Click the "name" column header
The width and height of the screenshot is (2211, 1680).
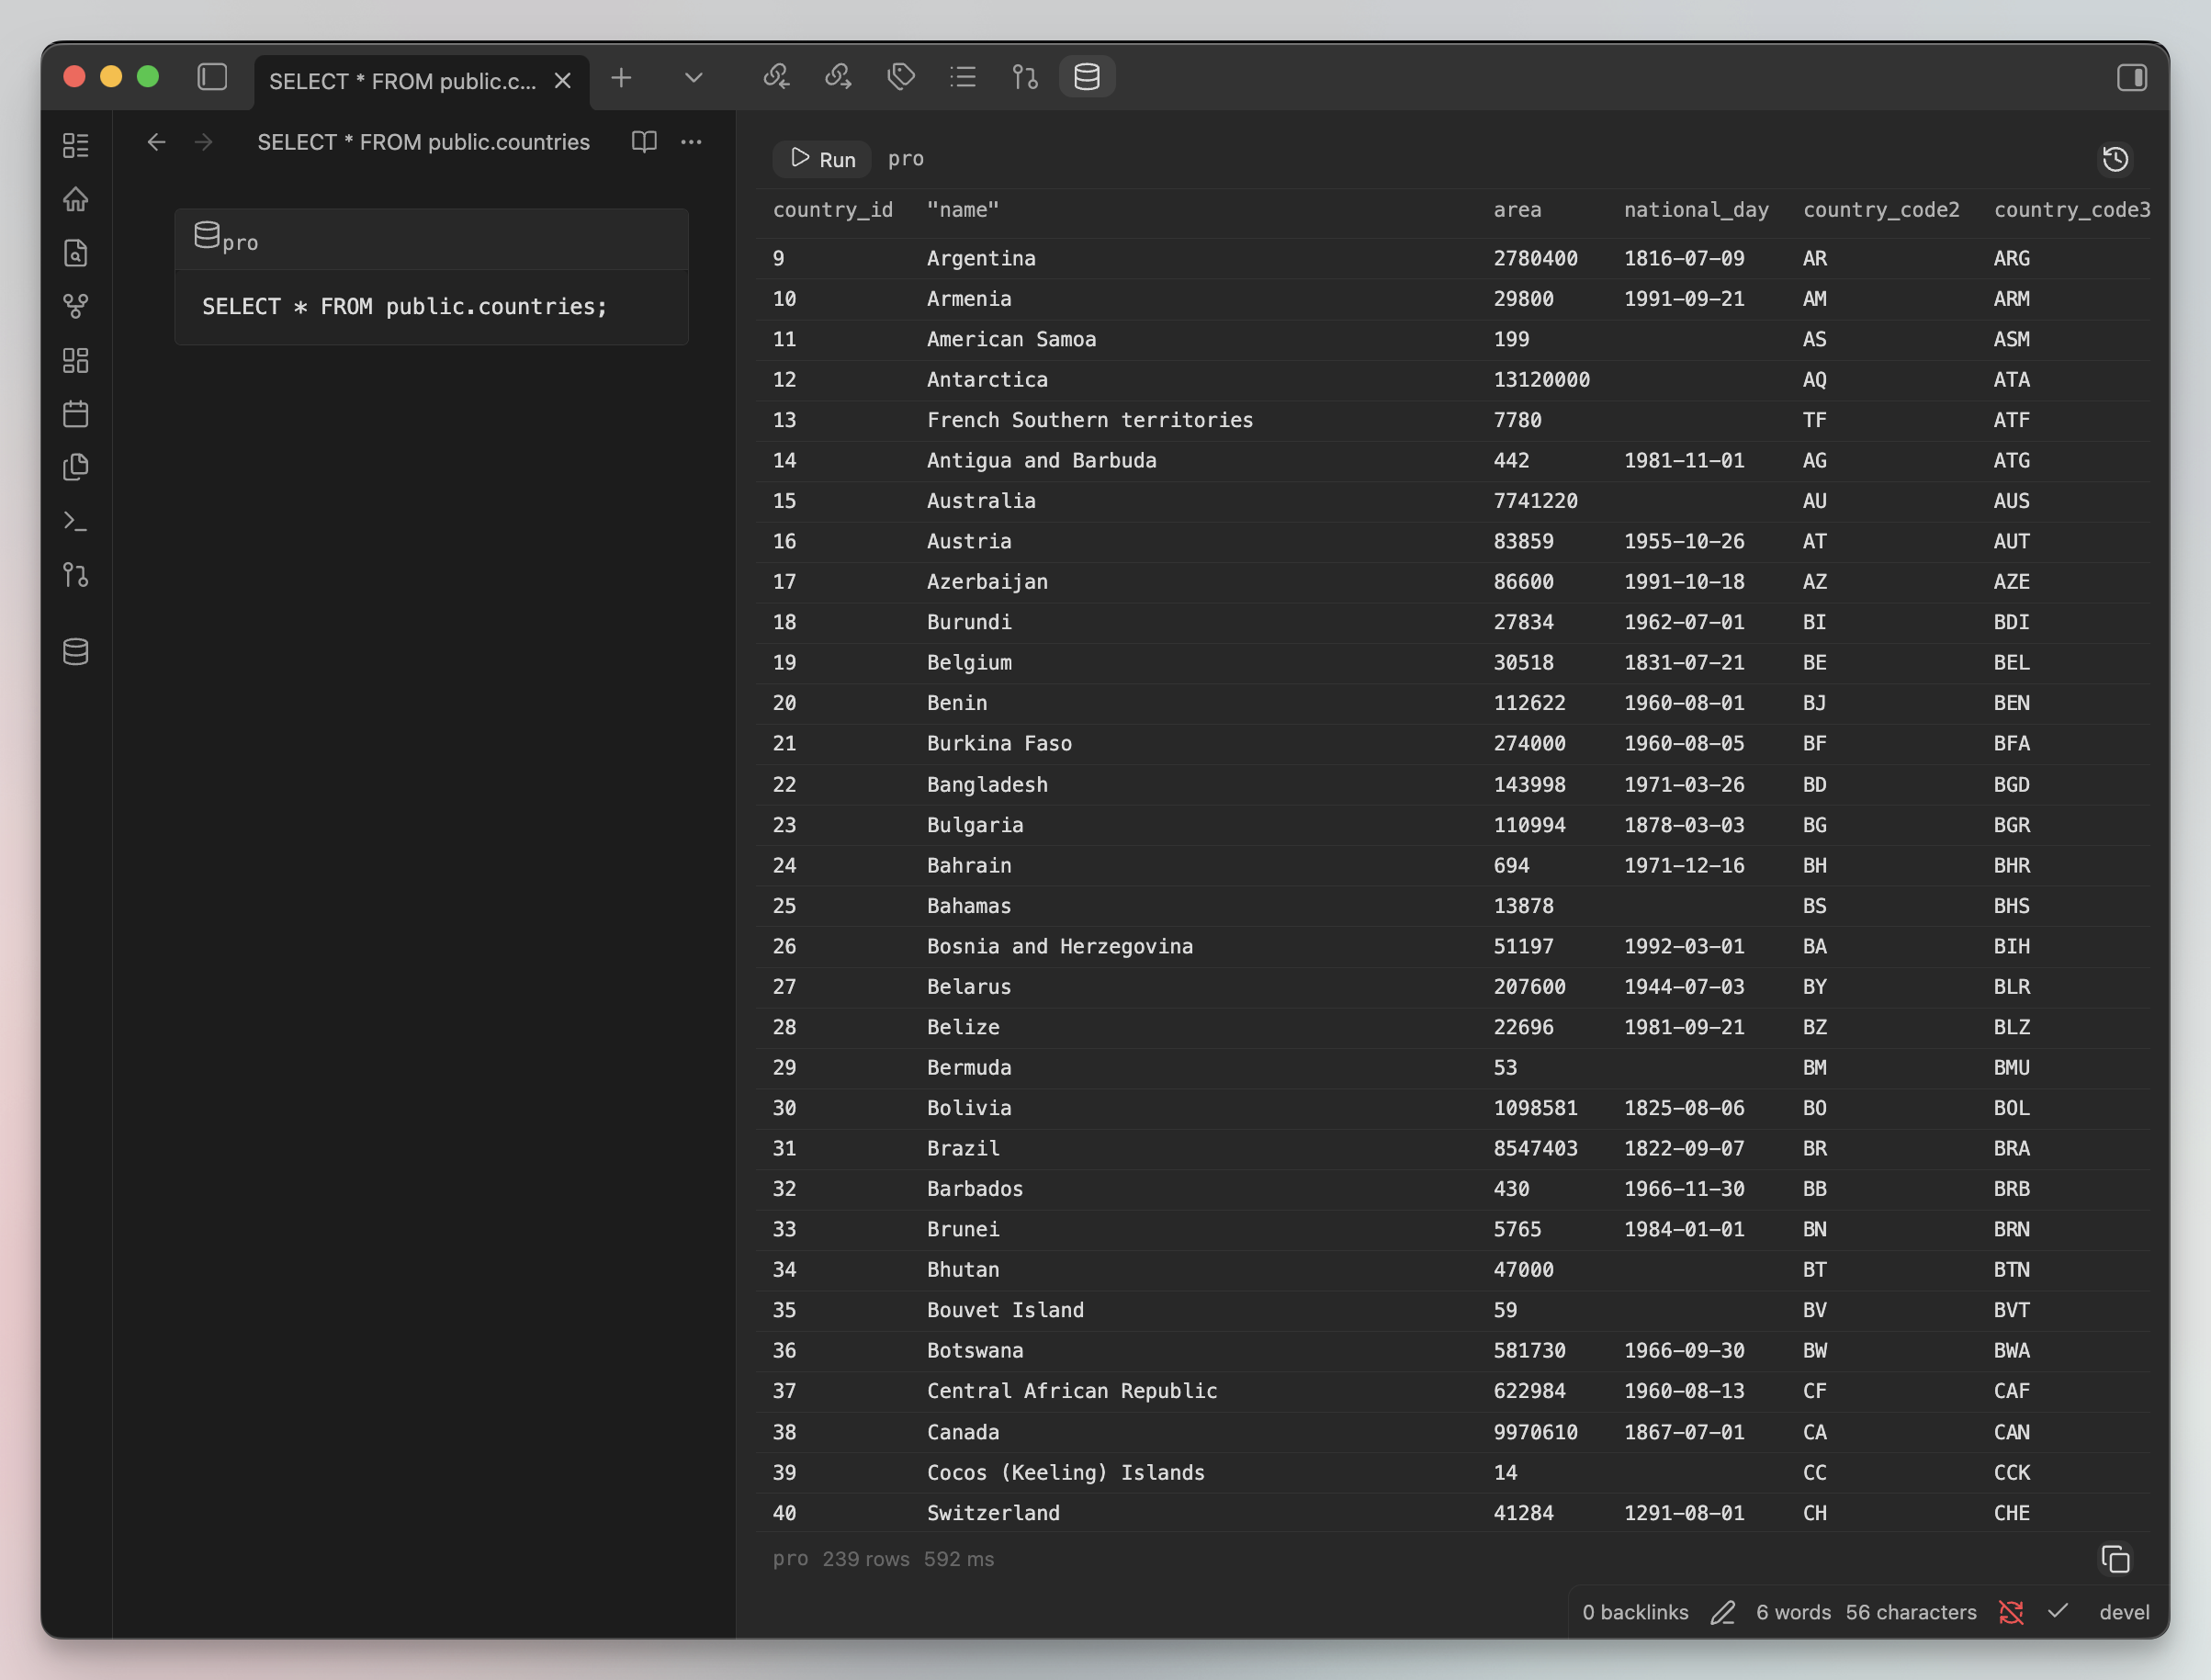pos(963,210)
